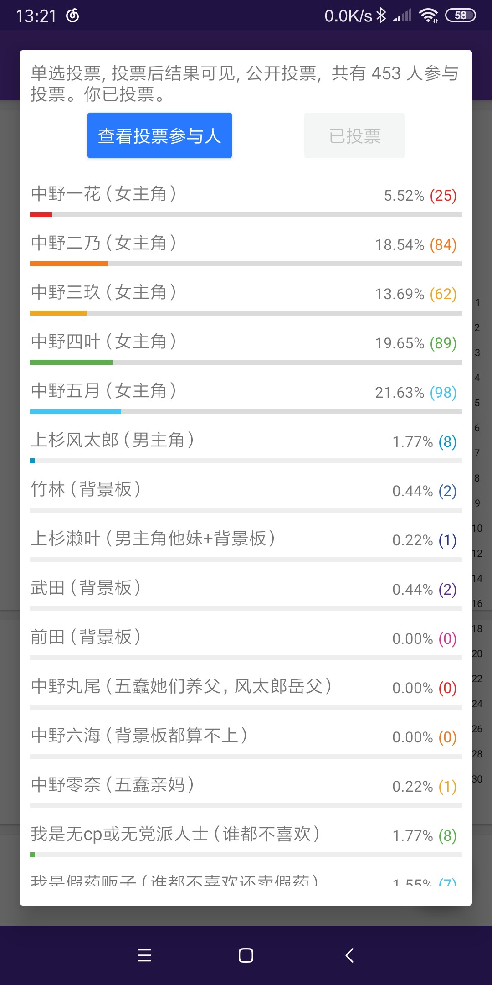The image size is (492, 985).
Task: Tap the orange vote count (84)
Action: (443, 245)
